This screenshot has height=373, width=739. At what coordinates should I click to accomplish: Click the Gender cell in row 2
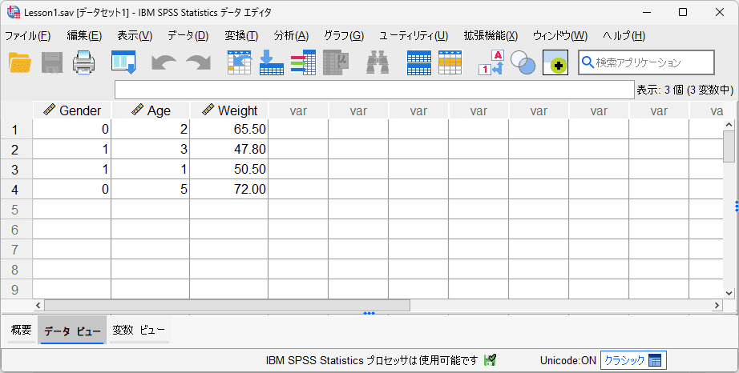click(71, 149)
